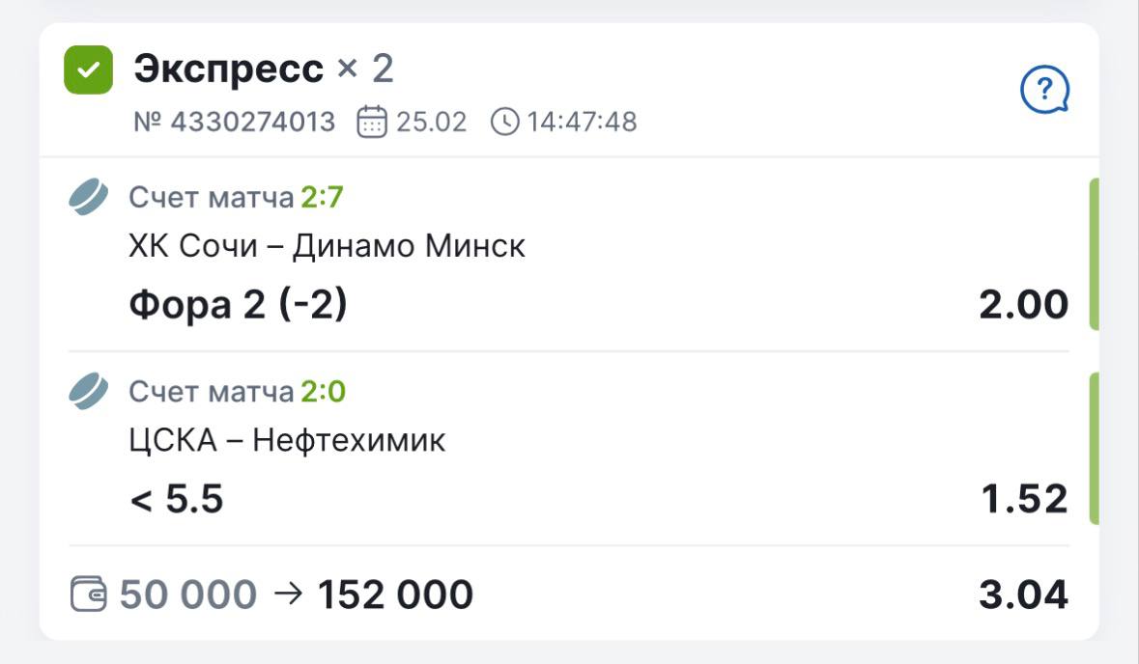This screenshot has width=1139, height=664.
Task: Click the green checkmark win status icon
Action: click(88, 69)
